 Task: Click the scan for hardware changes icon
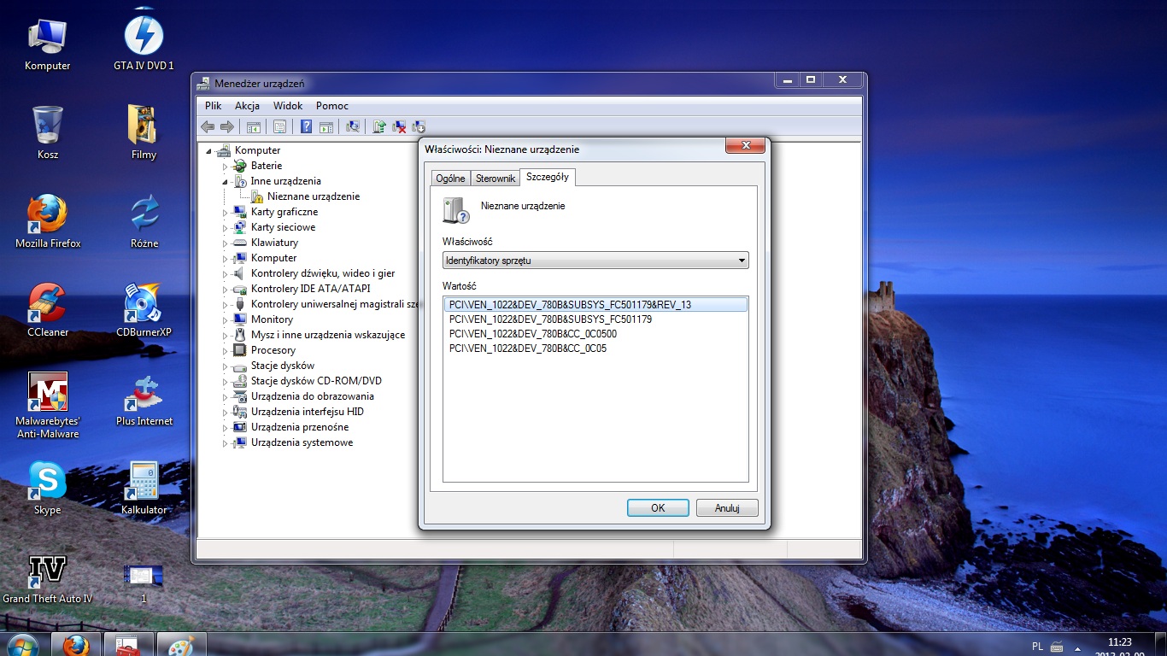pos(352,127)
